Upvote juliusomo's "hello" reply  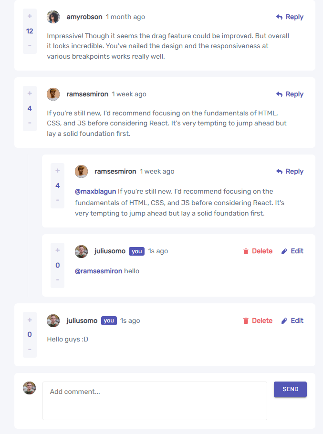click(58, 250)
